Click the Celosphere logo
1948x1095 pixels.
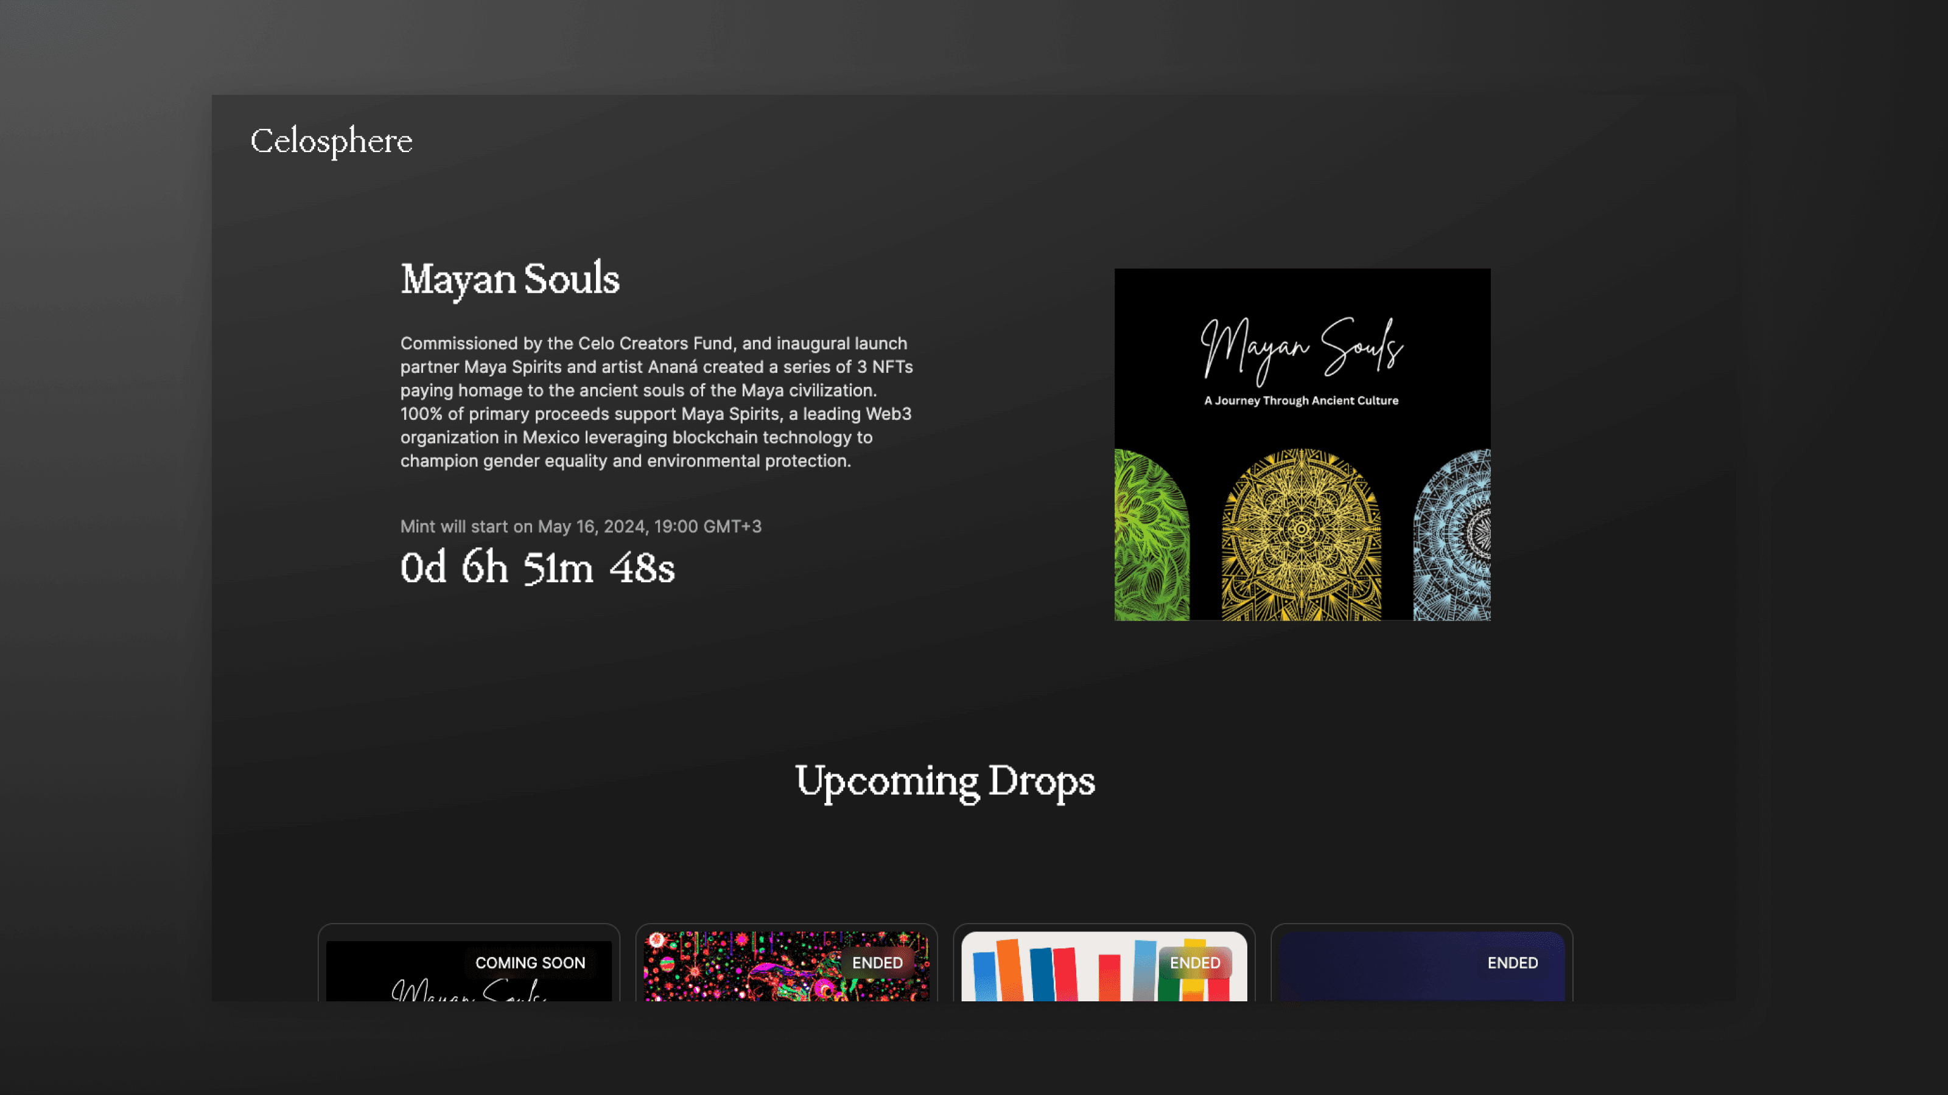point(331,141)
